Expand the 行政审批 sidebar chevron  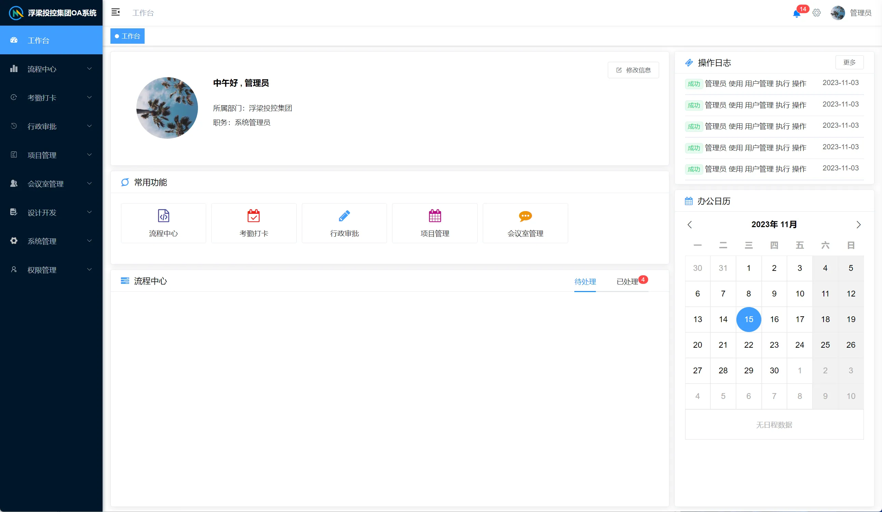click(89, 126)
